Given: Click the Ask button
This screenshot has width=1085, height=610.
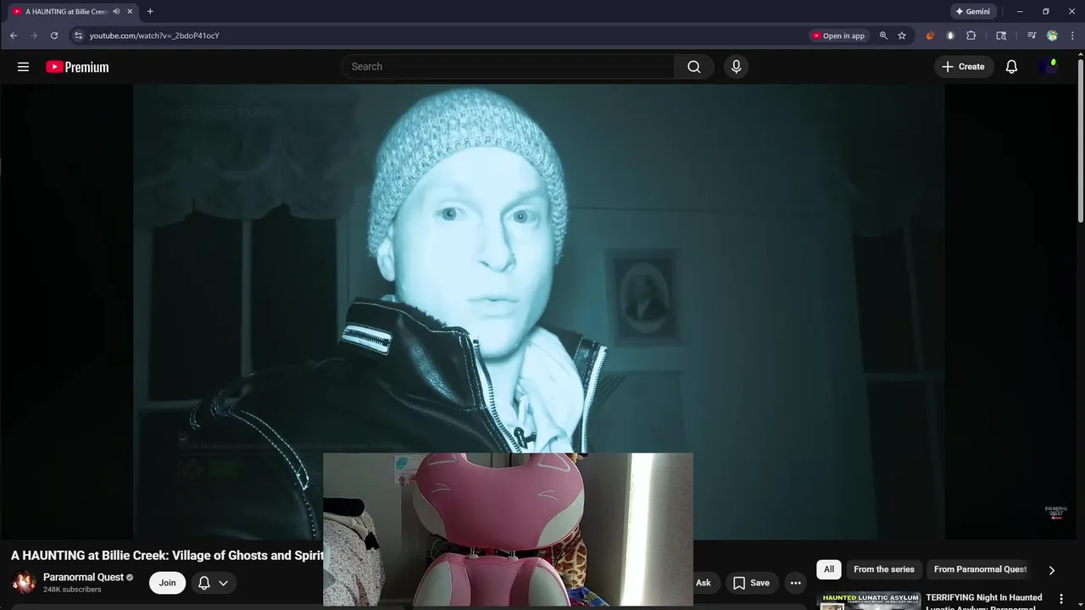Looking at the screenshot, I should [x=704, y=583].
